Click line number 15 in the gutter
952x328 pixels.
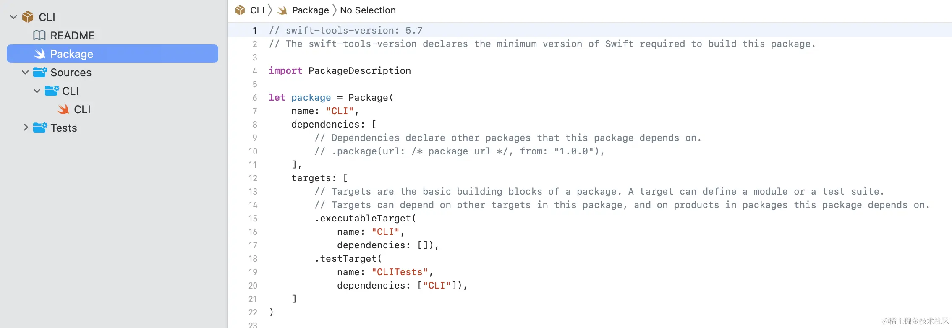click(x=253, y=219)
